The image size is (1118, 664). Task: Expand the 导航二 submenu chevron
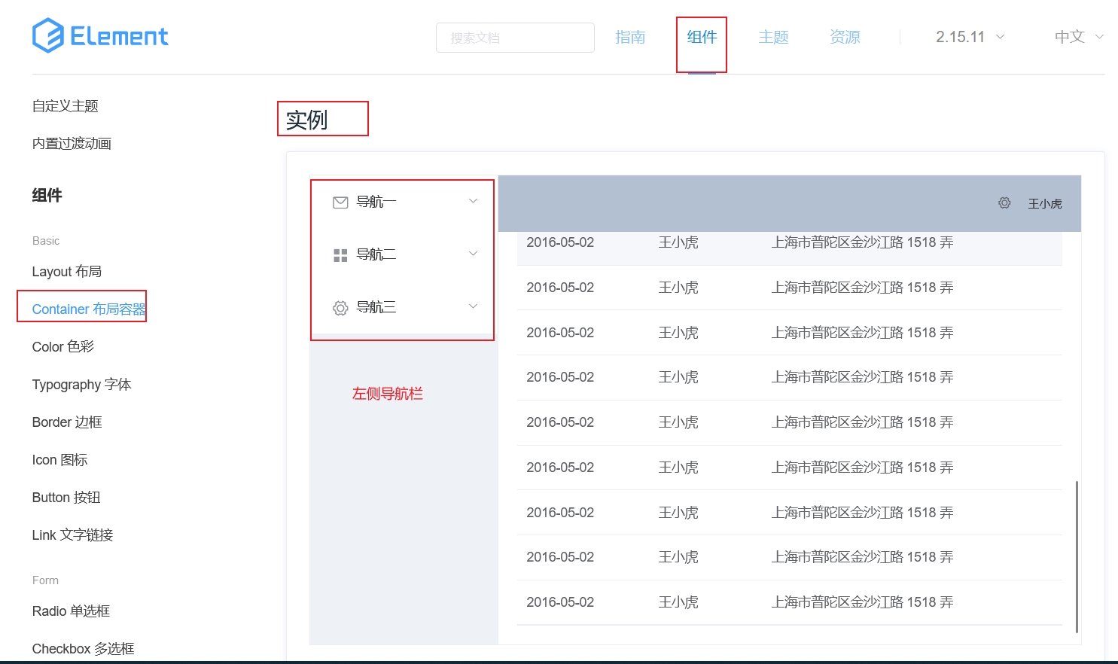(x=473, y=254)
